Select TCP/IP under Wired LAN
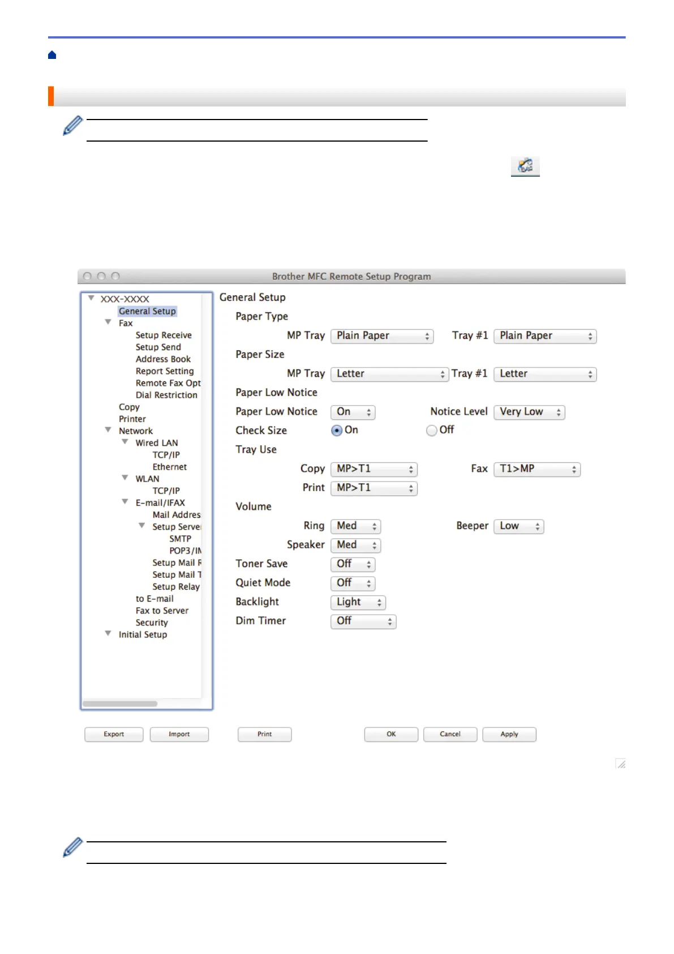 tap(166, 455)
